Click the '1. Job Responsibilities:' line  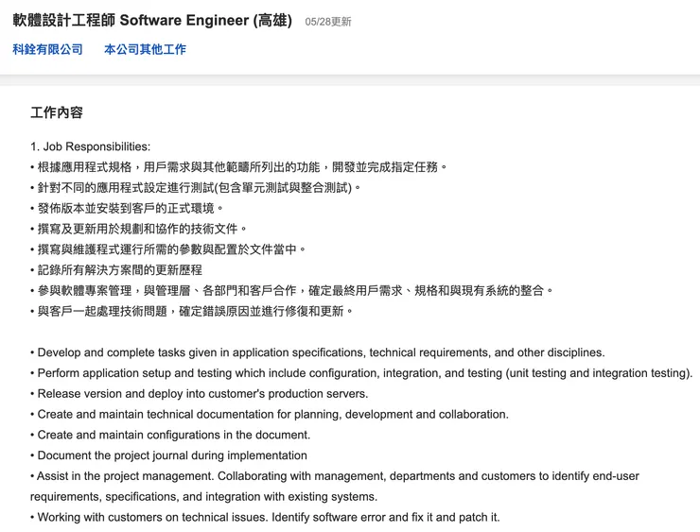tap(90, 146)
